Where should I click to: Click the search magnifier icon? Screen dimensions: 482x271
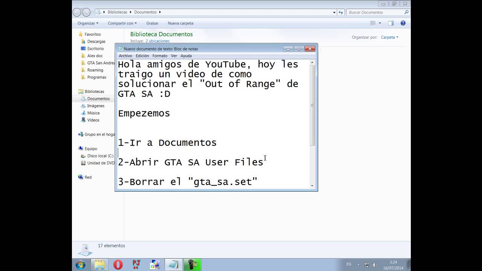point(406,12)
